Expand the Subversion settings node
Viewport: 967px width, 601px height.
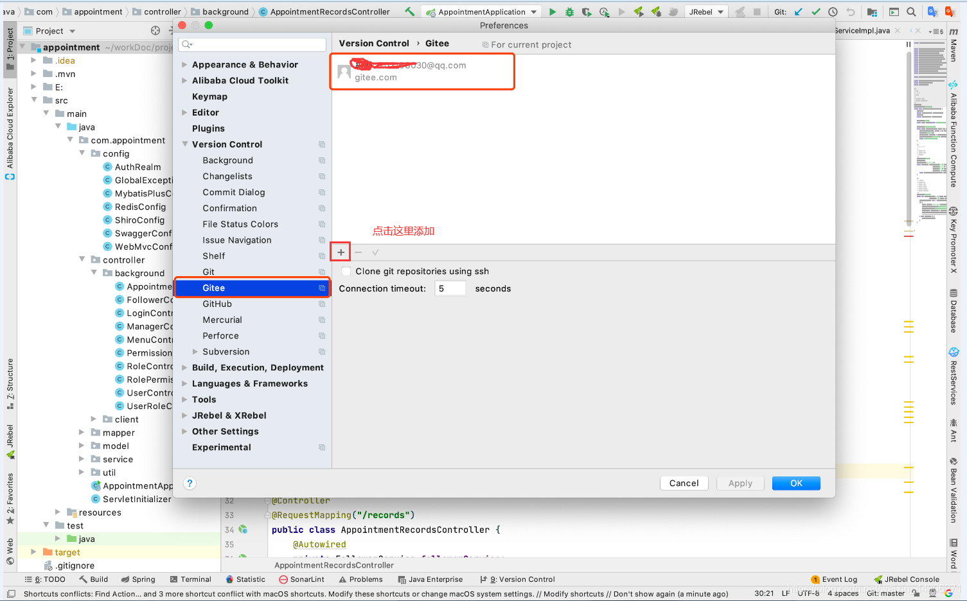[x=195, y=352]
